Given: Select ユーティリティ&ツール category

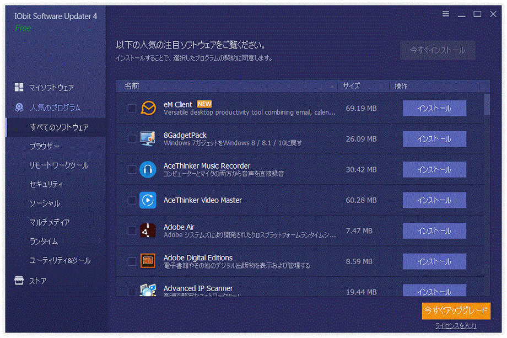Looking at the screenshot, I should click(x=60, y=260).
